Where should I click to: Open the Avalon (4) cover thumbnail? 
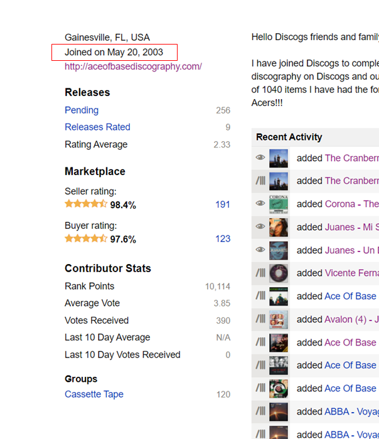pos(279,319)
